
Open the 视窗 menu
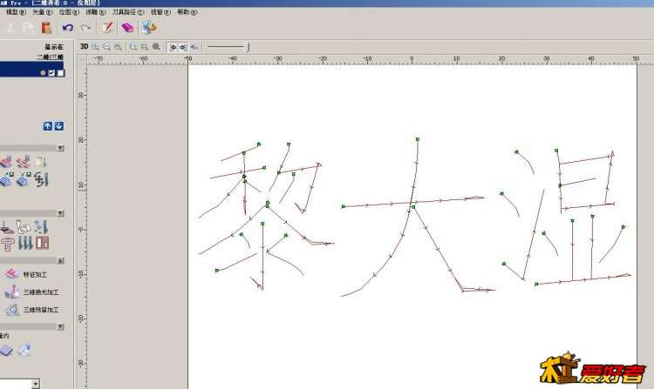click(160, 12)
